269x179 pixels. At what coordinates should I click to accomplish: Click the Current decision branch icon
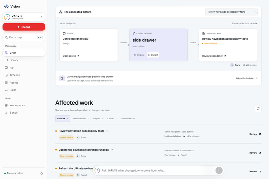click(x=134, y=34)
